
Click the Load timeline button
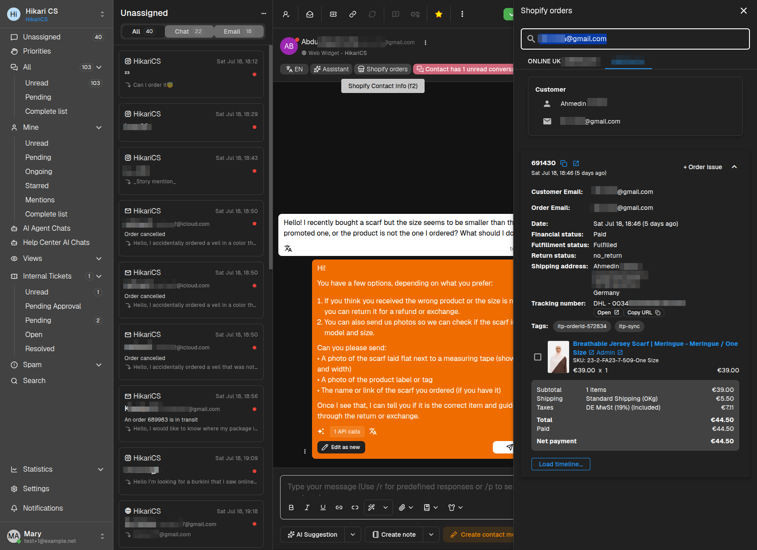(x=561, y=464)
